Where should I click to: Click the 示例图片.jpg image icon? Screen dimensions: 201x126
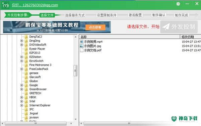(82, 46)
